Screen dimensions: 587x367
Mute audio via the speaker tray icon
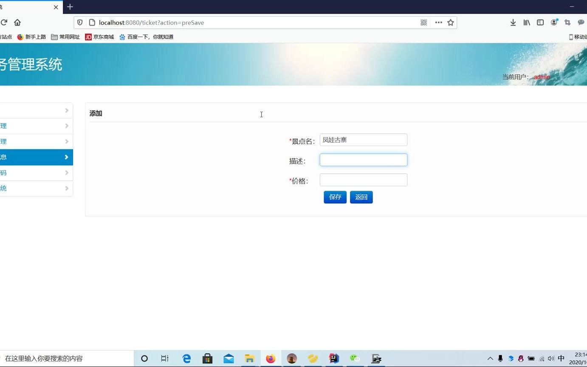pyautogui.click(x=551, y=358)
